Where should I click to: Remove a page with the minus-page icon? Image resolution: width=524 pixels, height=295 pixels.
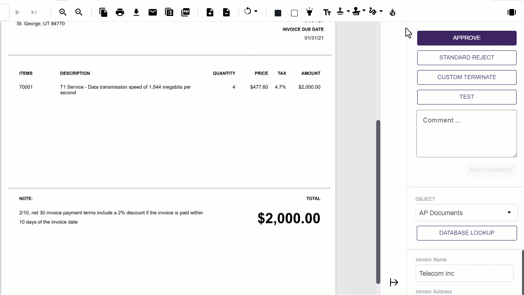[226, 12]
